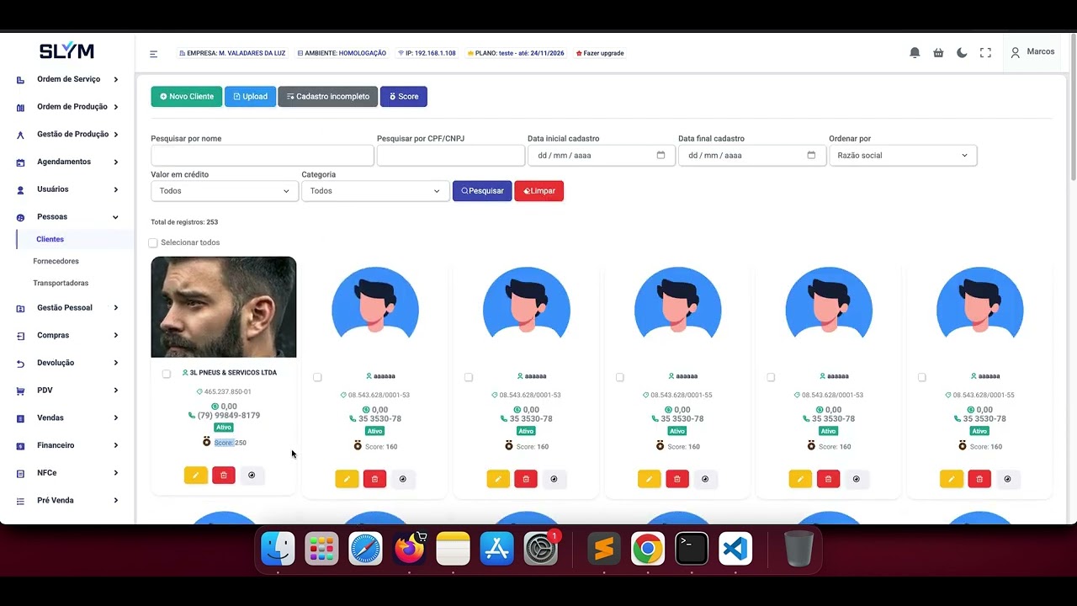Click the blue Upload button
This screenshot has width=1077, height=606.
[x=250, y=97]
